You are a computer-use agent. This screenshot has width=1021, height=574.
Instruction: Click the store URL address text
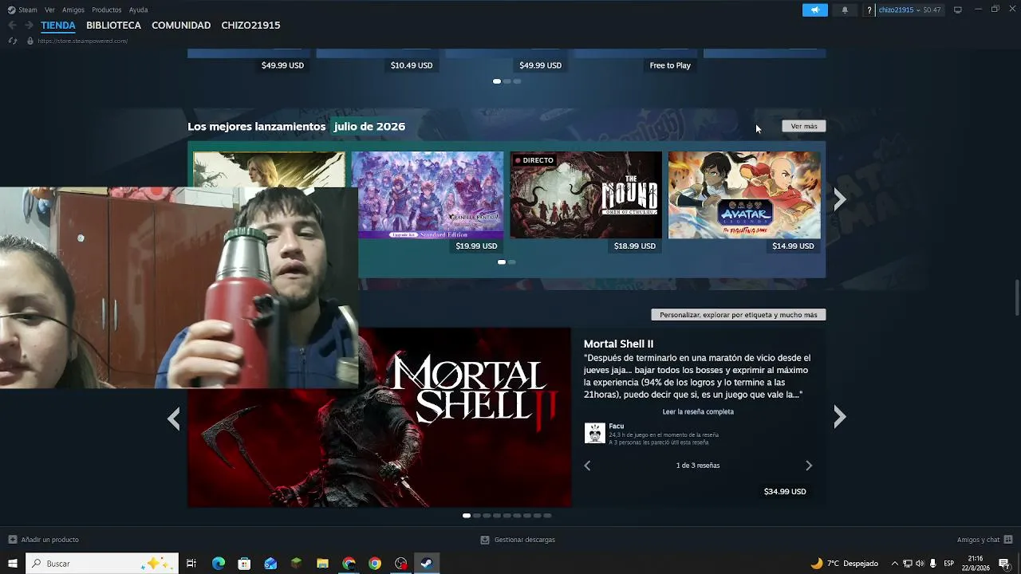(82, 41)
